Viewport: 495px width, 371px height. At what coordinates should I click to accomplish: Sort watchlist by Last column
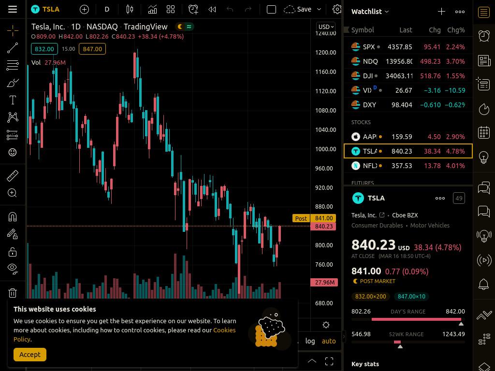406,30
